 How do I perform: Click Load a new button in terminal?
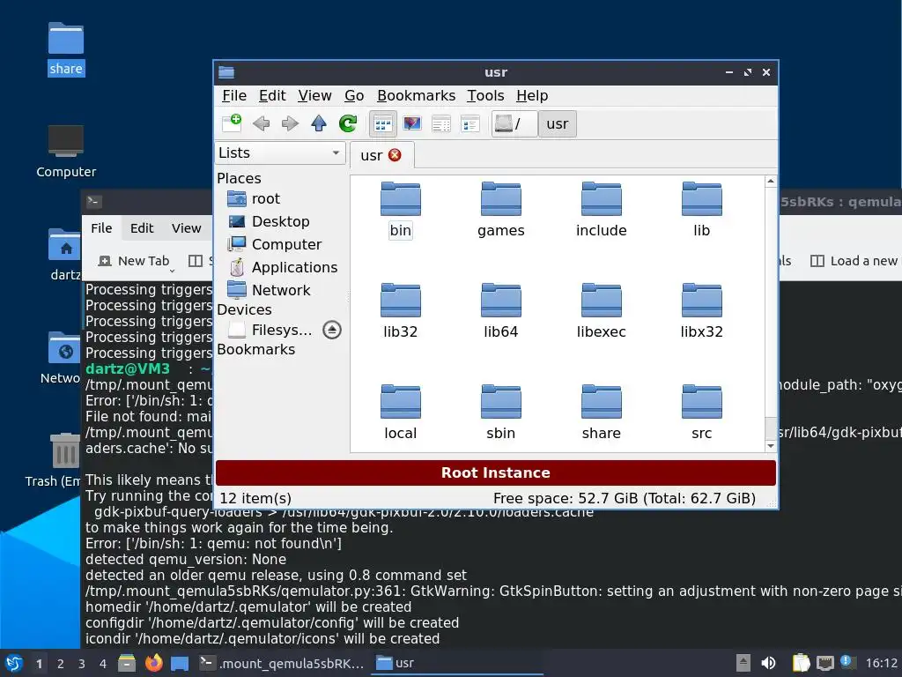point(854,261)
